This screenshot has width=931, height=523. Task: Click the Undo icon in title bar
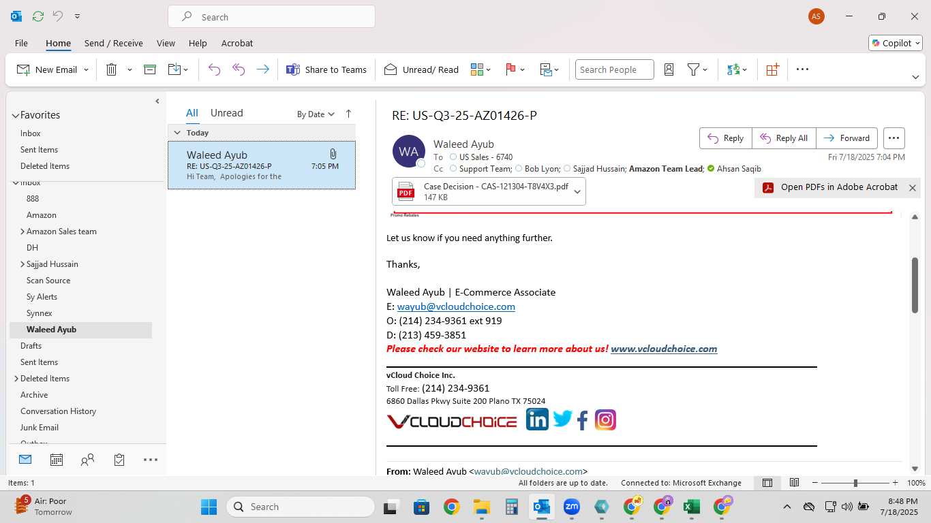(x=58, y=16)
